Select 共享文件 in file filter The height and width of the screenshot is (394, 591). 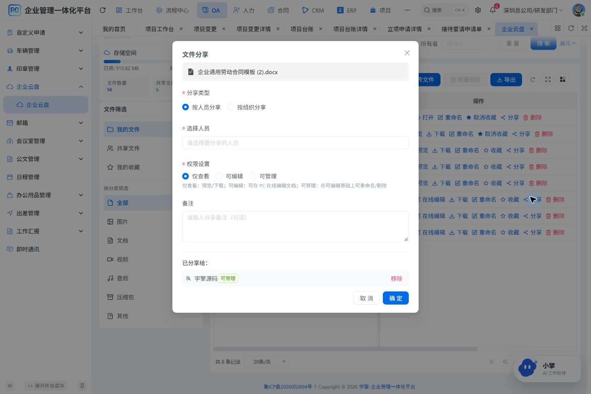[138, 148]
